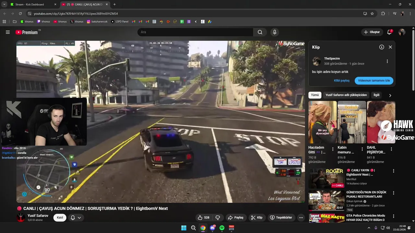Open Chrome extensions puzzle icon
This screenshot has width=415, height=233.
[383, 14]
